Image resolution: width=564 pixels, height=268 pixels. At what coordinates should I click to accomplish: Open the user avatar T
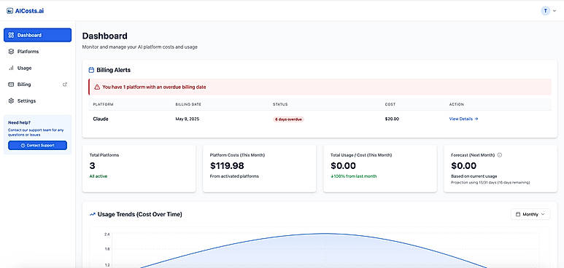pos(545,11)
